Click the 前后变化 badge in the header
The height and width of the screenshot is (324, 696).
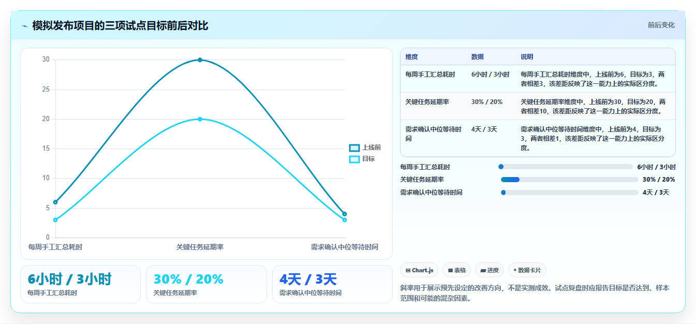(x=661, y=25)
